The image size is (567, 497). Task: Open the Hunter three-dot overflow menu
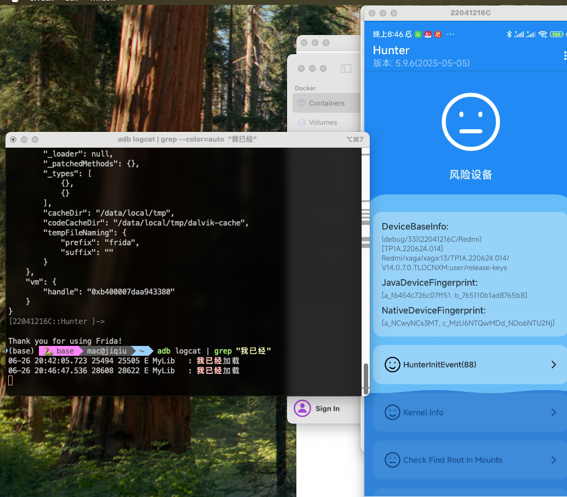[x=564, y=56]
